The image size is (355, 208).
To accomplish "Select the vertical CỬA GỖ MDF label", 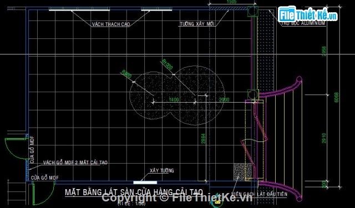I will [32, 150].
